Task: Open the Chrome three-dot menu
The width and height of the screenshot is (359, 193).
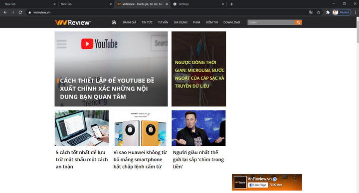Action: 355,12
